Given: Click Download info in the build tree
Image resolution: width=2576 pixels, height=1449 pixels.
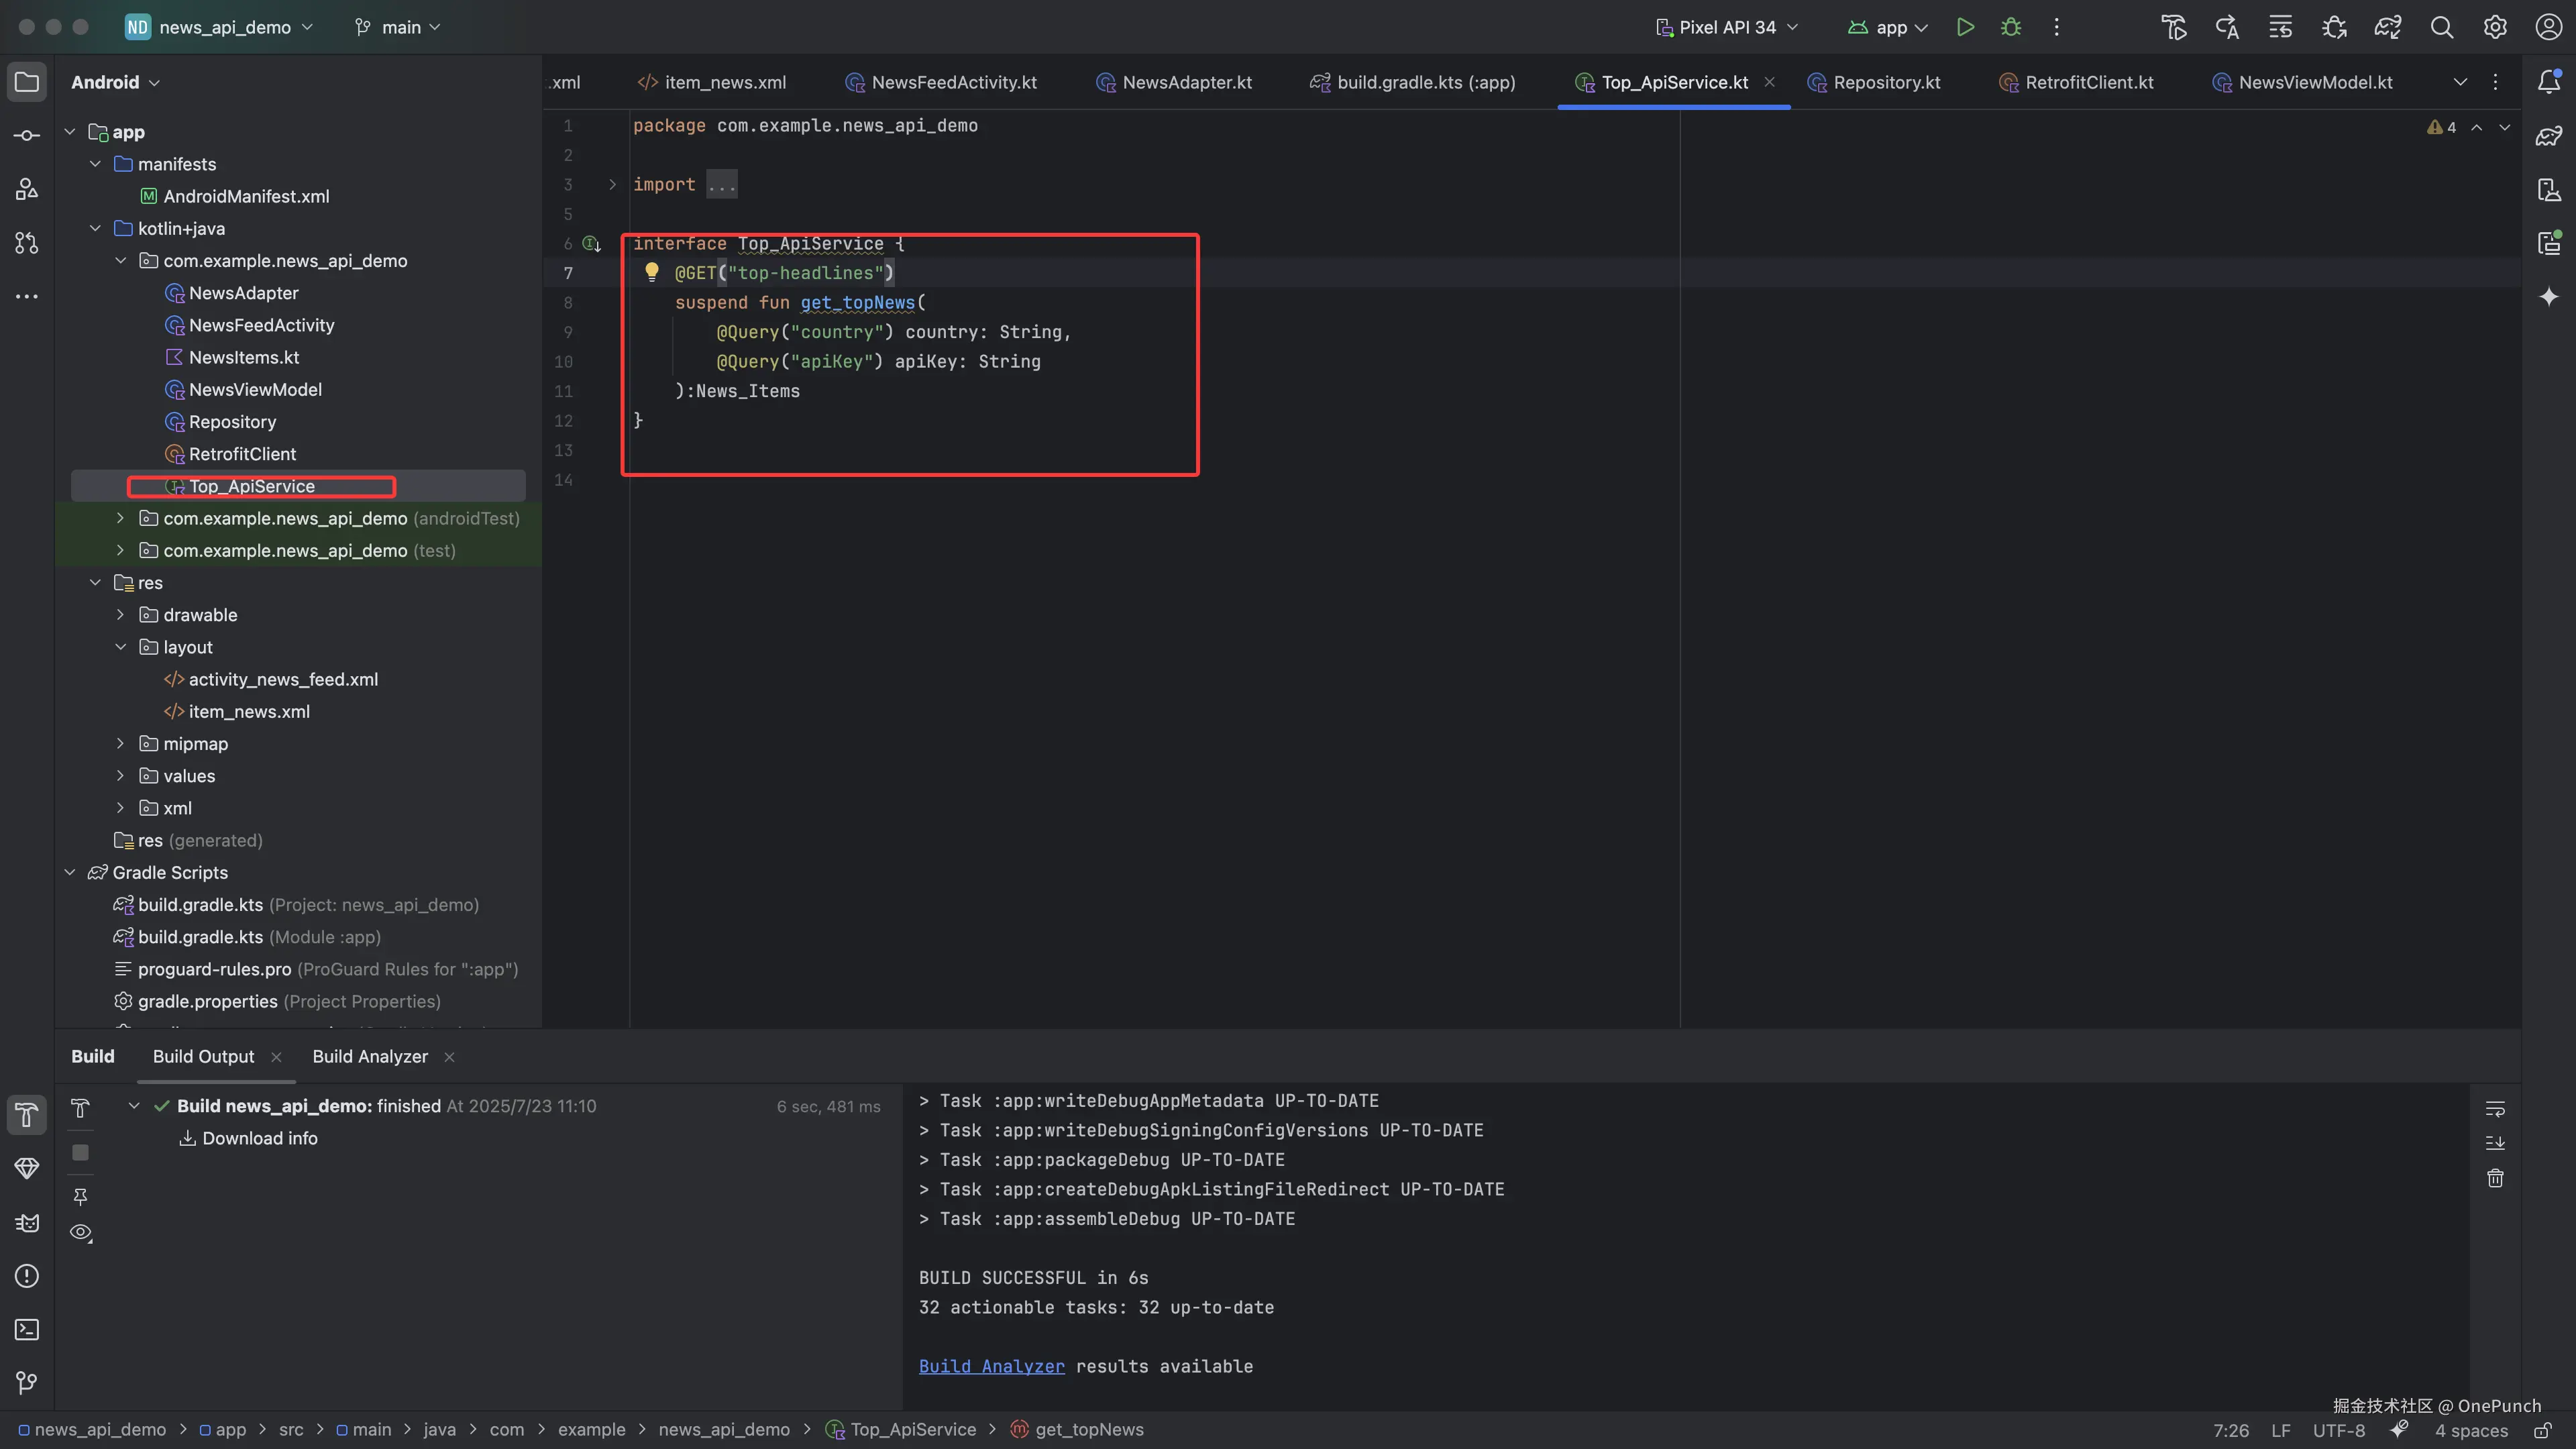Looking at the screenshot, I should 259,1138.
